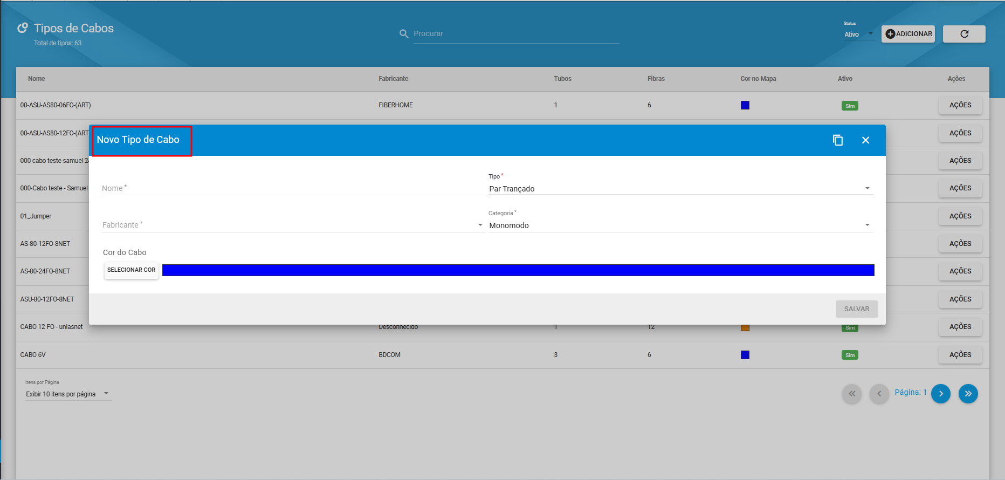
Task: Click the Sim badge for 00-ASU-AS80-06FO-(ART)
Action: 850,106
